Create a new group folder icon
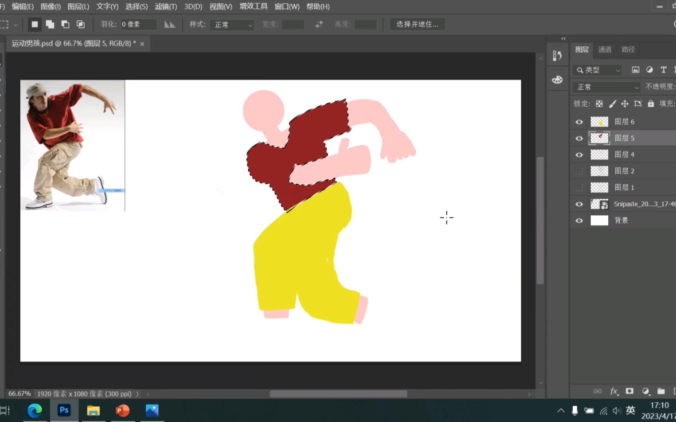Screen dimensions: 676x422 tap(661, 391)
